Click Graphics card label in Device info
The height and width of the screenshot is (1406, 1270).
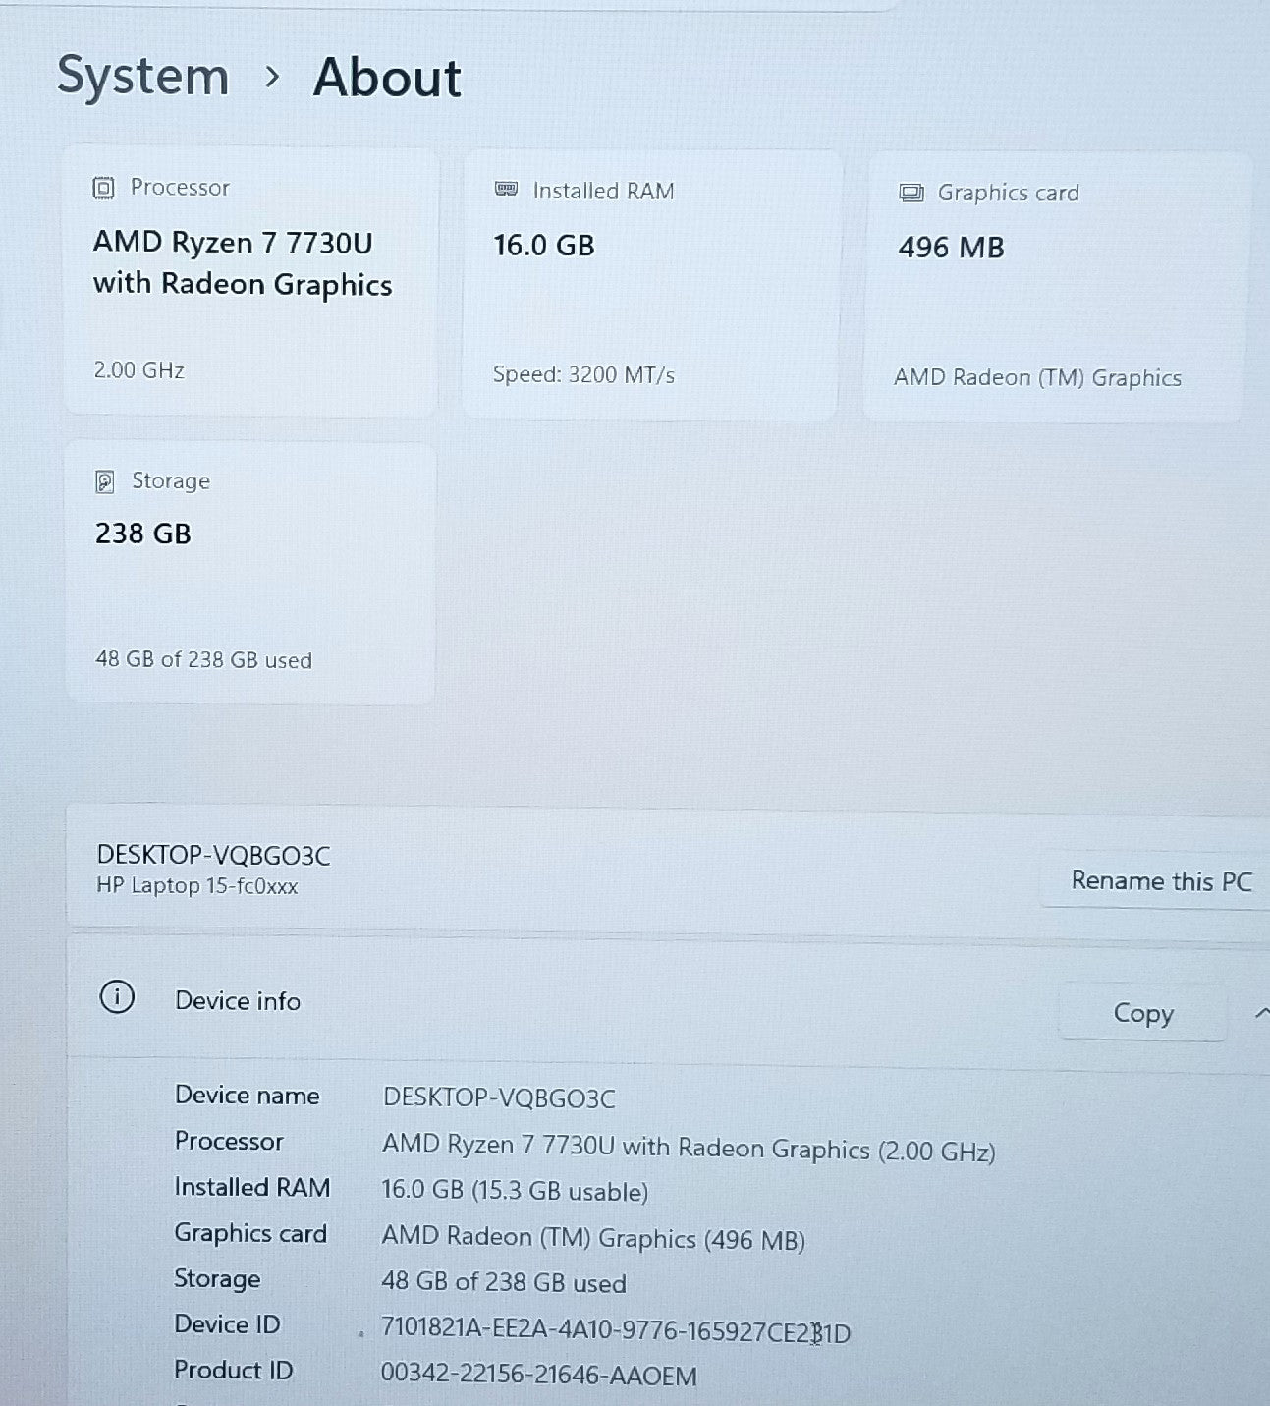[x=250, y=1233]
